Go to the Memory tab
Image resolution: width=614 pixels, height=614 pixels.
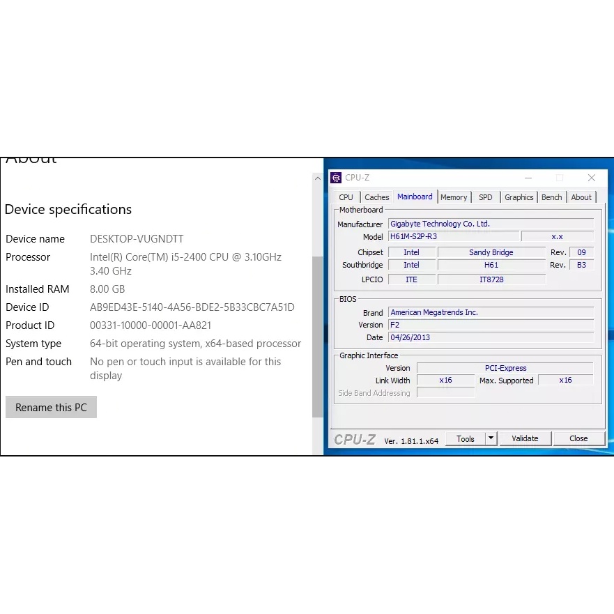coord(454,197)
